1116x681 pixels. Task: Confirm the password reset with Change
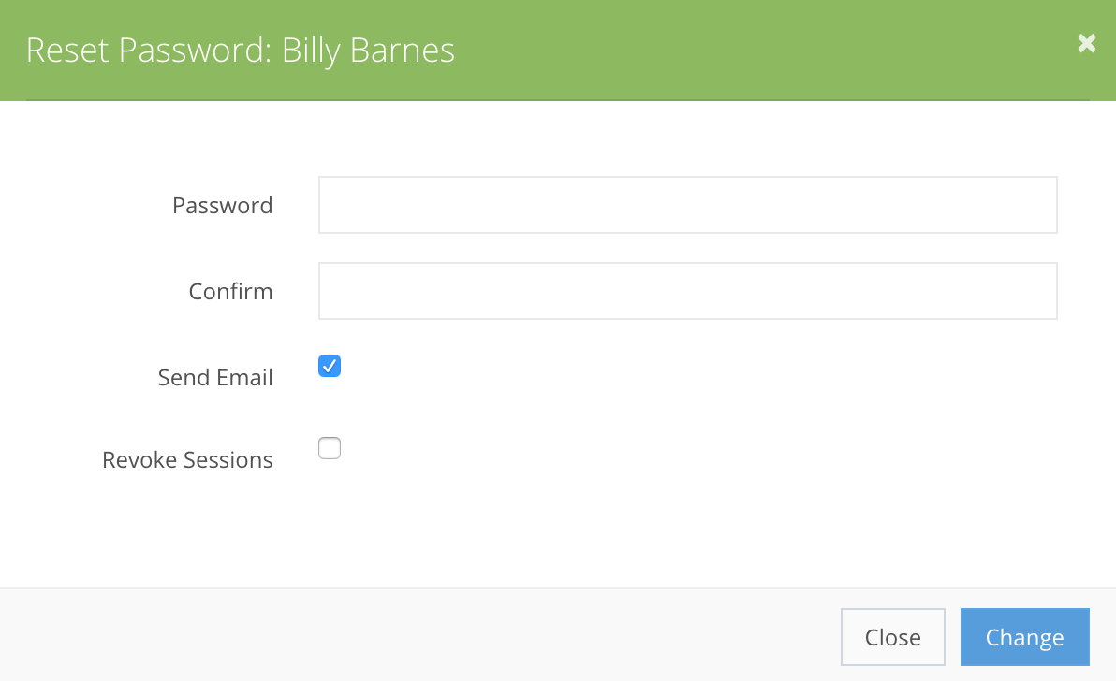click(x=1024, y=637)
